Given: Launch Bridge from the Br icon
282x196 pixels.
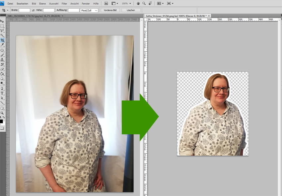Looking at the screenshot, I should click(x=106, y=3).
